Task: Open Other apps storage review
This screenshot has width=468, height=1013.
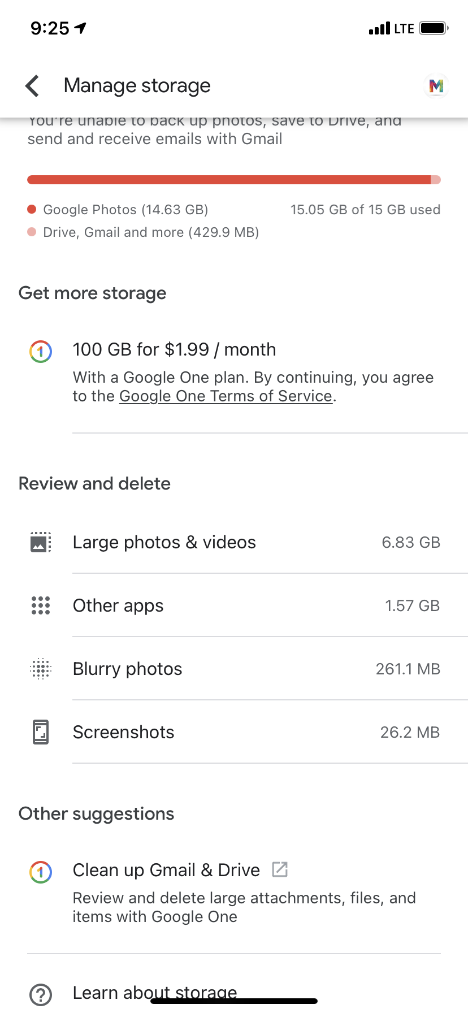Action: [x=118, y=606]
